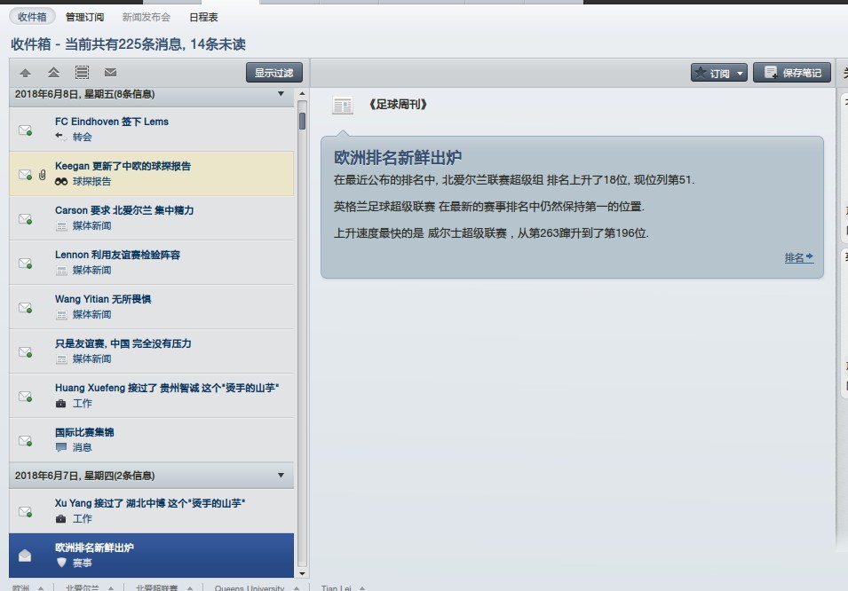Expand Tian Lei menu at bottom
Screen dimensions: 848x591
point(362,587)
